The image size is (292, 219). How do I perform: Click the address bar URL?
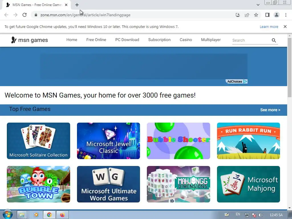pyautogui.click(x=85, y=15)
